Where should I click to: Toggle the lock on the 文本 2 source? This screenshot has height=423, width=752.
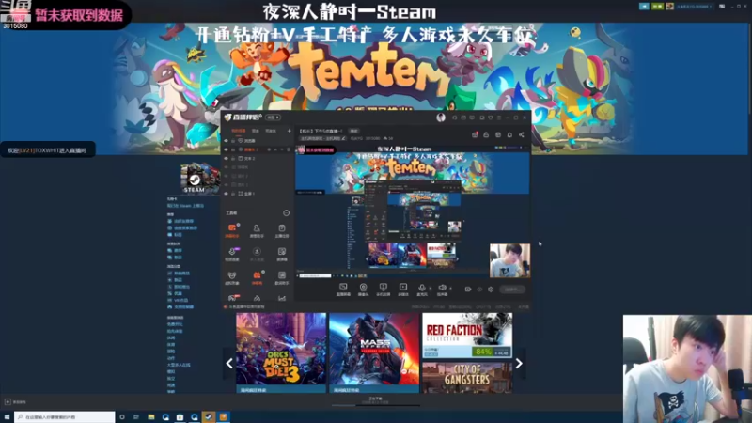pyautogui.click(x=233, y=158)
